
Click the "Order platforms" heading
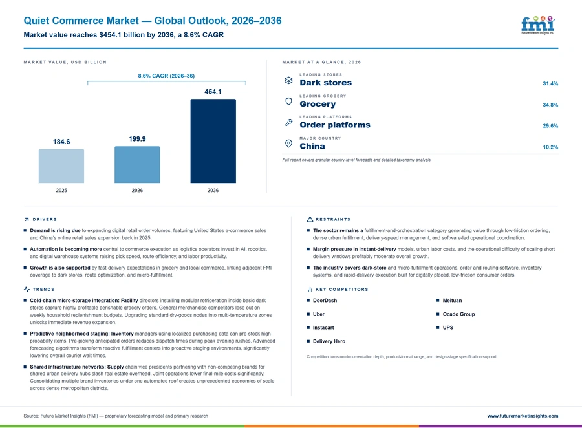[x=335, y=125]
